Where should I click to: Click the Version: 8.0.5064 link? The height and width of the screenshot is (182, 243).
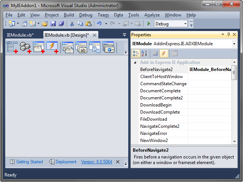96,162
